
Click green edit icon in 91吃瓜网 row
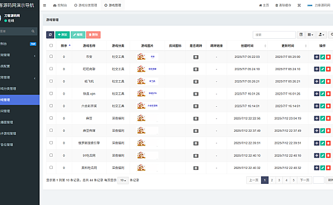322,156
